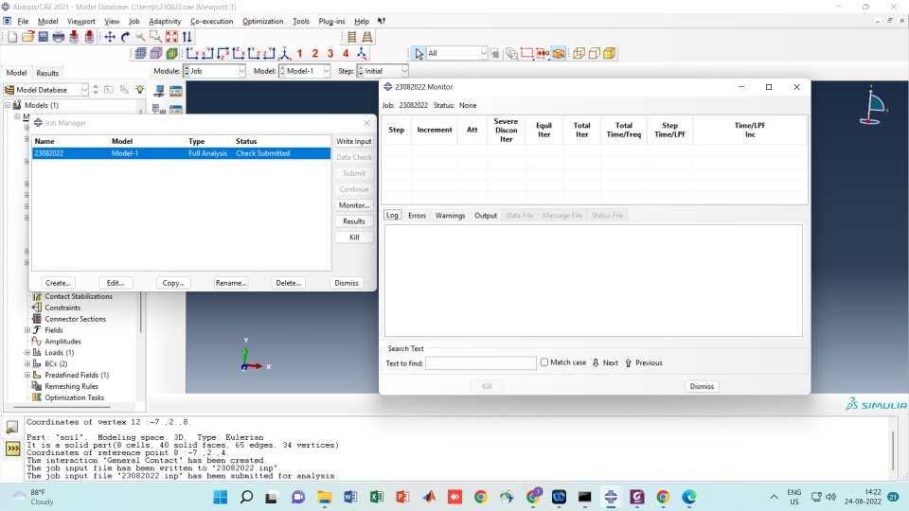Open Excel from the taskbar
The width and height of the screenshot is (909, 511).
(376, 497)
